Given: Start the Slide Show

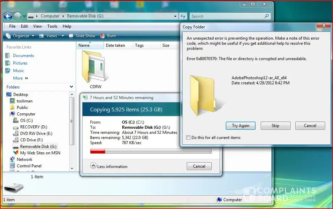Looking at the screenshot, I should coord(82,36).
